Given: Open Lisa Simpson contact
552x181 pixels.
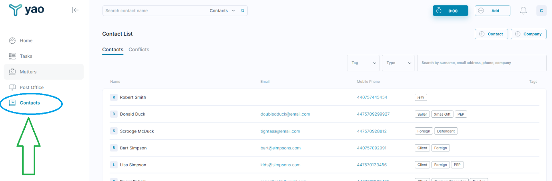Looking at the screenshot, I should (x=133, y=165).
